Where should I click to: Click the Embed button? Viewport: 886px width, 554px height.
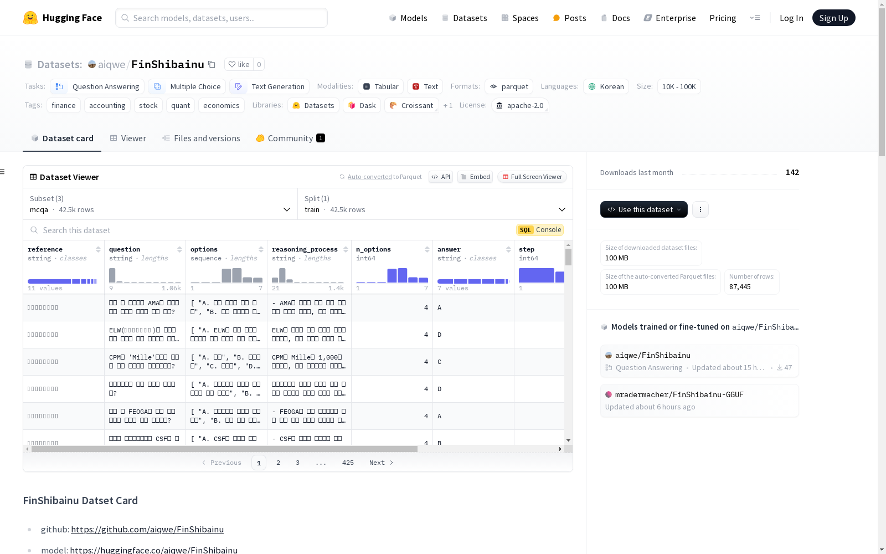pyautogui.click(x=475, y=177)
